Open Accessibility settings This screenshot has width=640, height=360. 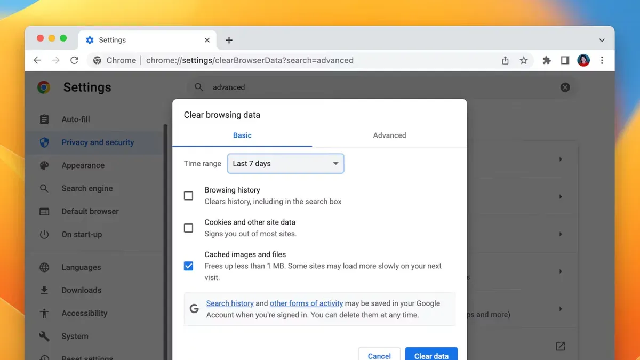[84, 313]
